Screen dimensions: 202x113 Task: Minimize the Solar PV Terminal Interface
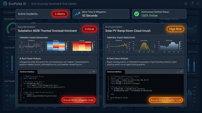pyautogui.click(x=177, y=72)
